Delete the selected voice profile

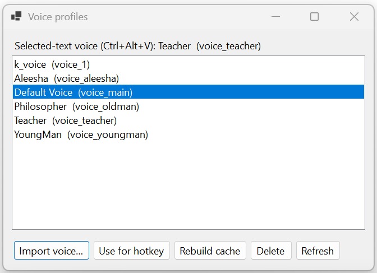click(x=271, y=251)
